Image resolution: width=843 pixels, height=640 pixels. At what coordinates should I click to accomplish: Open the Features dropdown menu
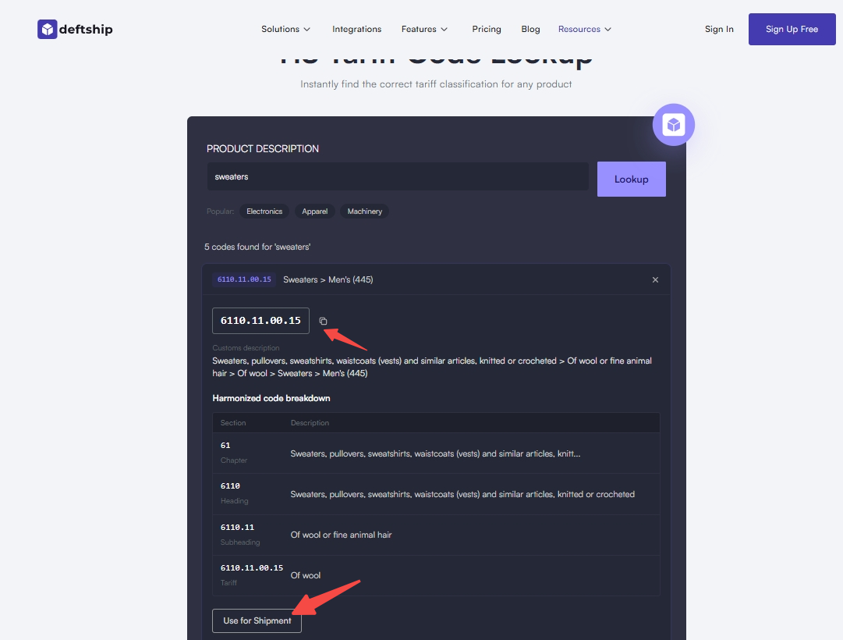424,30
